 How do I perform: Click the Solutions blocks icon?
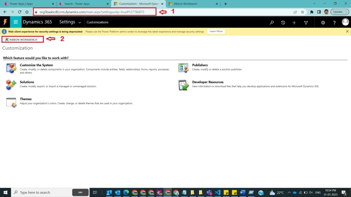click(x=11, y=85)
